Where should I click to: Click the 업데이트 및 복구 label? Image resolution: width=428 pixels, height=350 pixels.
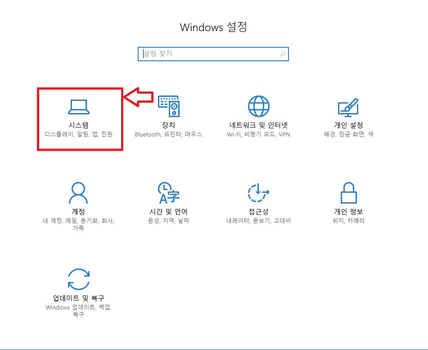click(79, 298)
